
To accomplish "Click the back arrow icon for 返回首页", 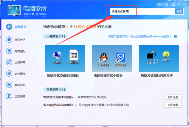I will (9, 27).
